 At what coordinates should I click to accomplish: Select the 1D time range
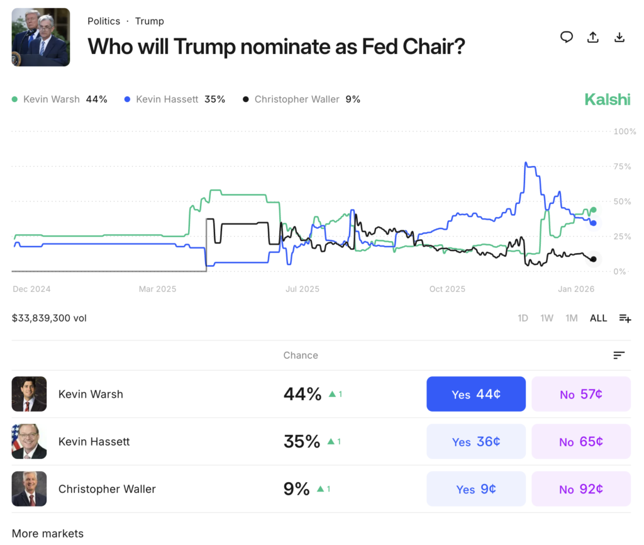point(523,318)
